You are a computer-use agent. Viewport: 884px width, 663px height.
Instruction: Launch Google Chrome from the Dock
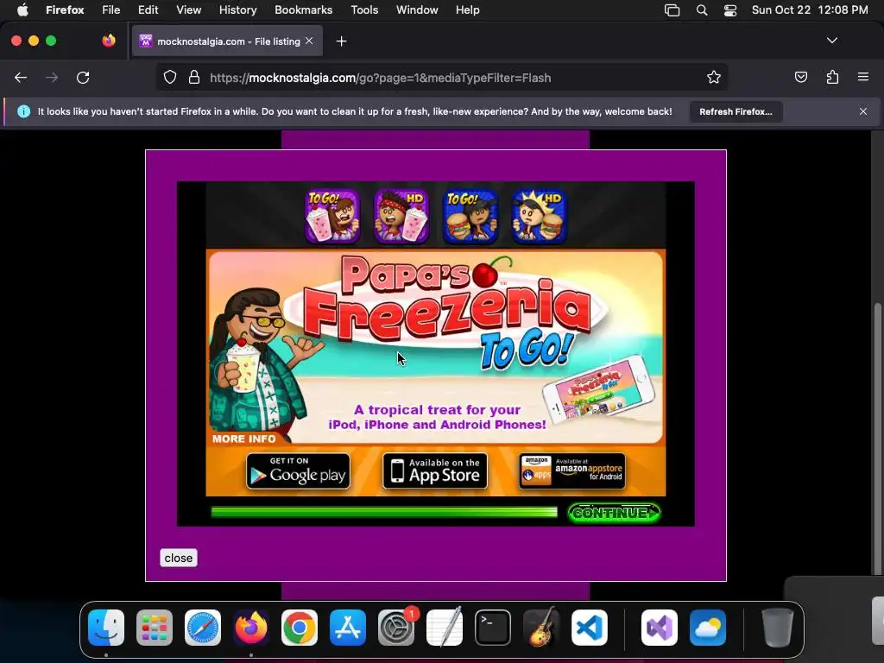(x=300, y=628)
